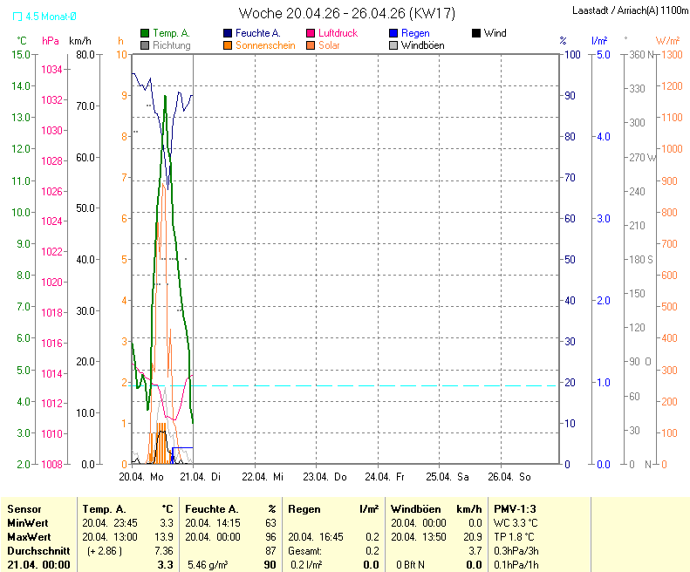Image resolution: width=690 pixels, height=572 pixels.
Task: Click the week title Woche 20.04.26 - 26.04.26
Action: [x=346, y=13]
